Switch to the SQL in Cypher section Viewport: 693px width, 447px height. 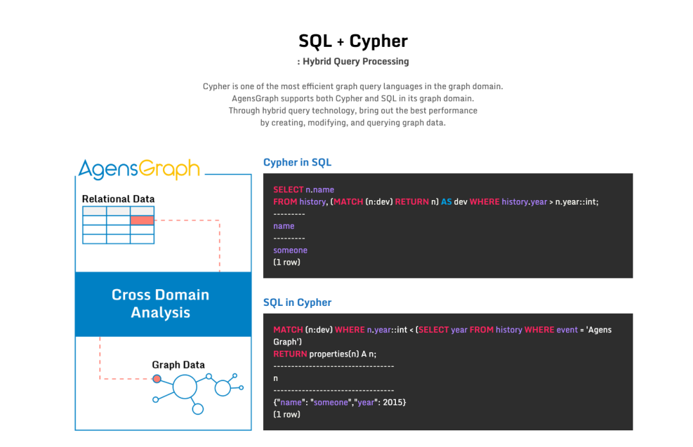[x=297, y=302]
